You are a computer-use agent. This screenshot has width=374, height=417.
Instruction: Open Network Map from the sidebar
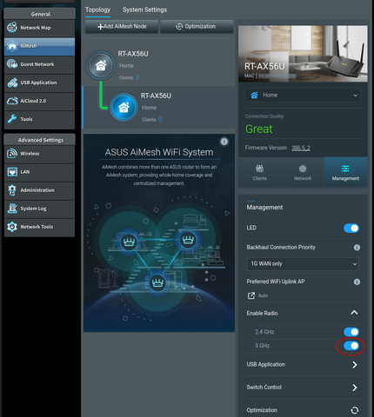tap(39, 28)
